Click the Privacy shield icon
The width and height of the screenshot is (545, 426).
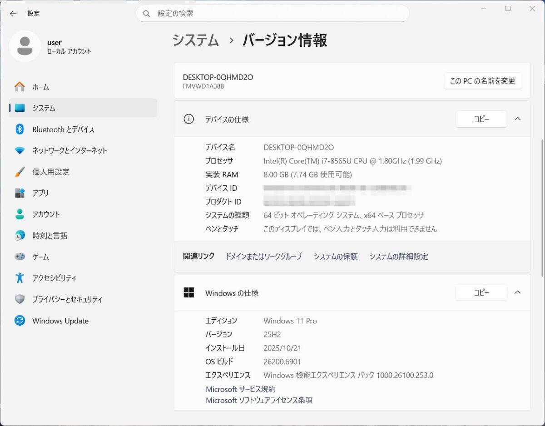20,299
